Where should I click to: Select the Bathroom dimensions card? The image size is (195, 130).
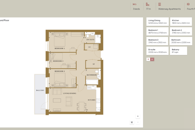pyautogui.click(x=181, y=41)
